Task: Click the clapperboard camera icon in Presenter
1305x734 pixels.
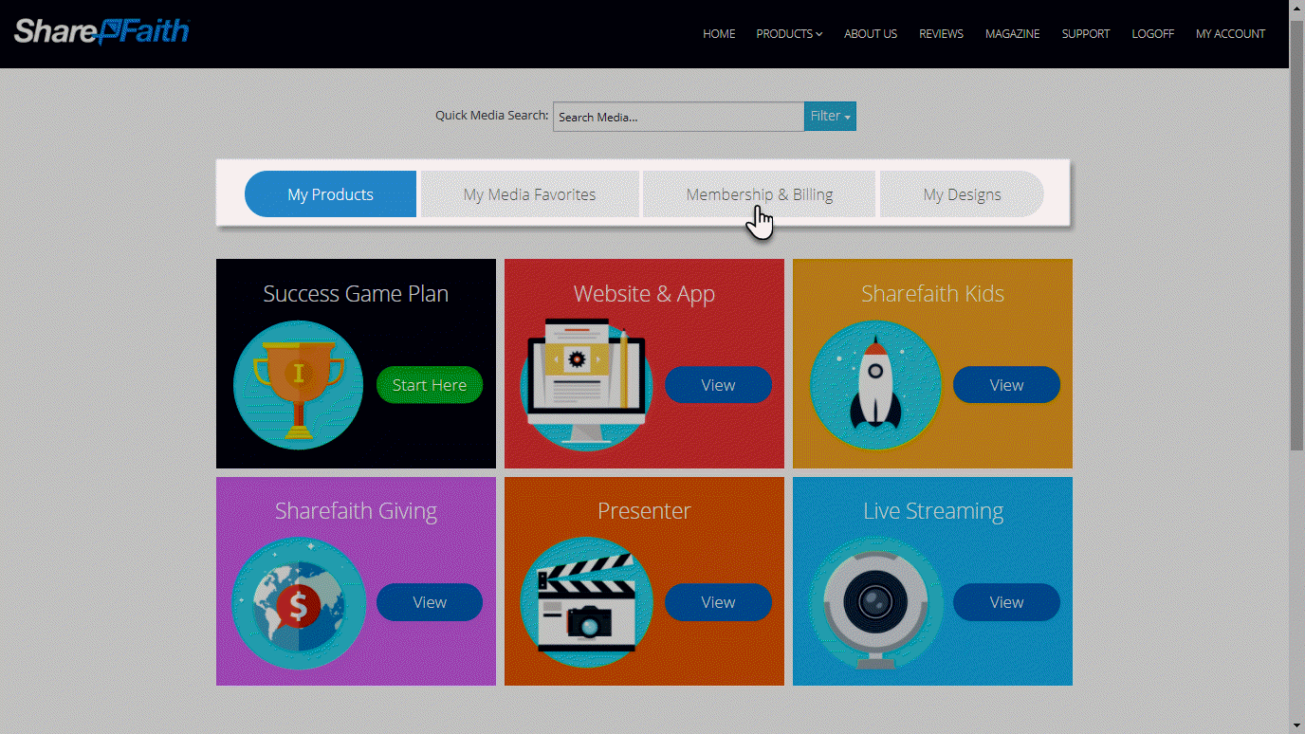Action: (586, 603)
